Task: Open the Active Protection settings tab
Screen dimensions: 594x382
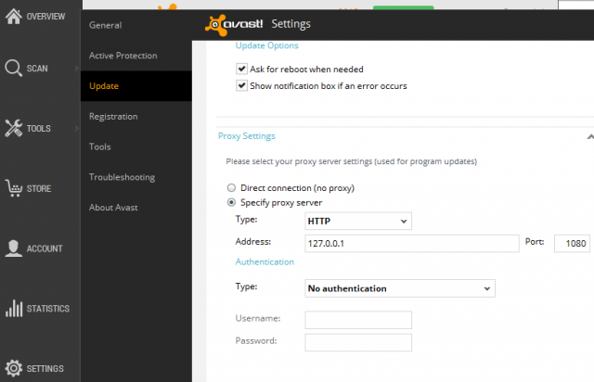Action: pos(123,56)
